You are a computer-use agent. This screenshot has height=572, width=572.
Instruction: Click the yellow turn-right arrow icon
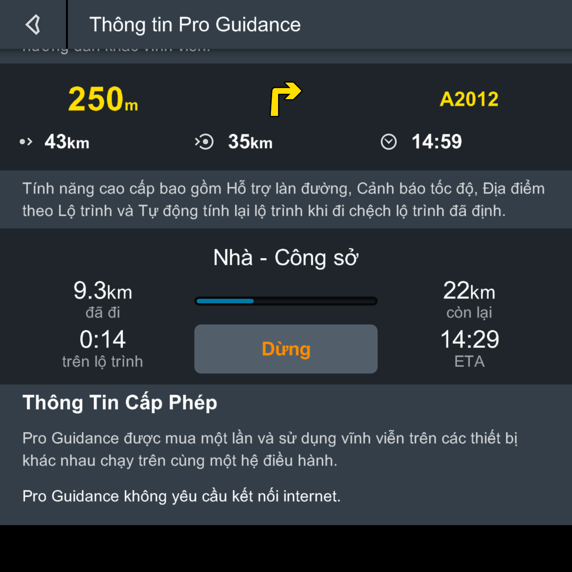pyautogui.click(x=285, y=99)
